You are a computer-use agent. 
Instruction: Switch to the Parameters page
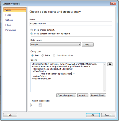(x=11, y=30)
